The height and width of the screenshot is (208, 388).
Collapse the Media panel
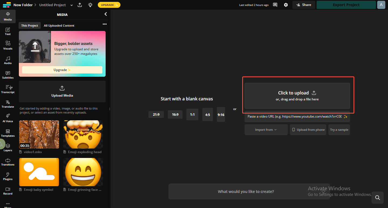point(105,14)
